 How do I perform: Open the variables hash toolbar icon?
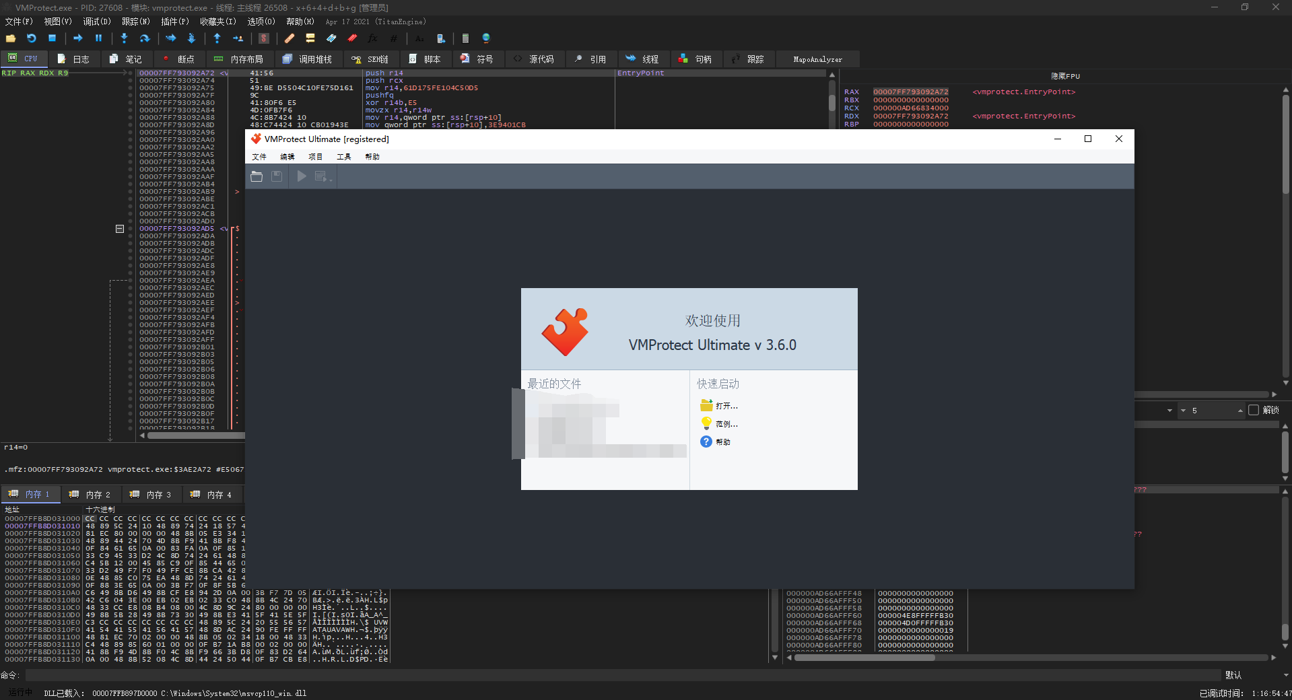point(394,38)
